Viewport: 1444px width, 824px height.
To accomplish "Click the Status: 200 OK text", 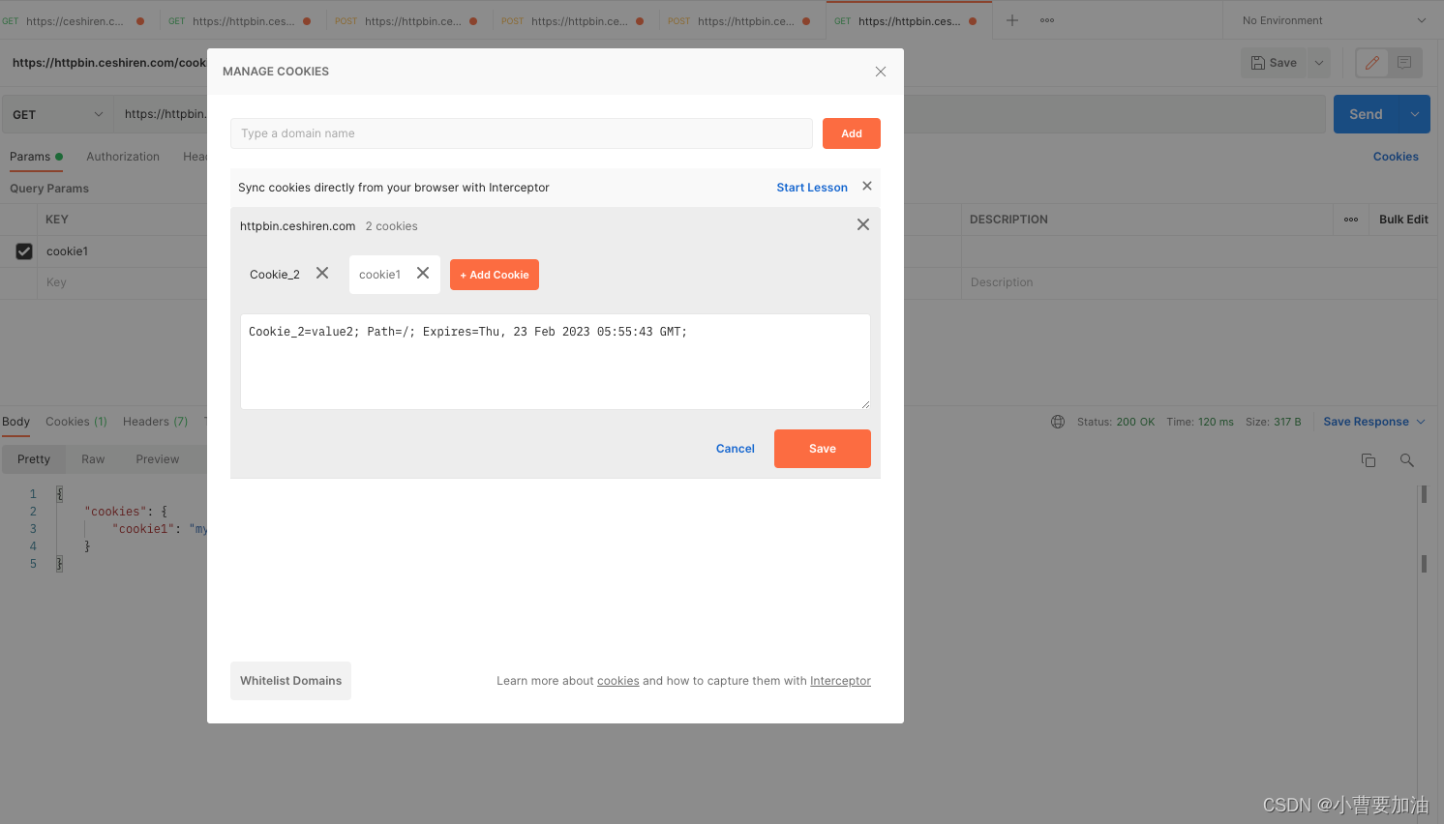I will click(1116, 422).
